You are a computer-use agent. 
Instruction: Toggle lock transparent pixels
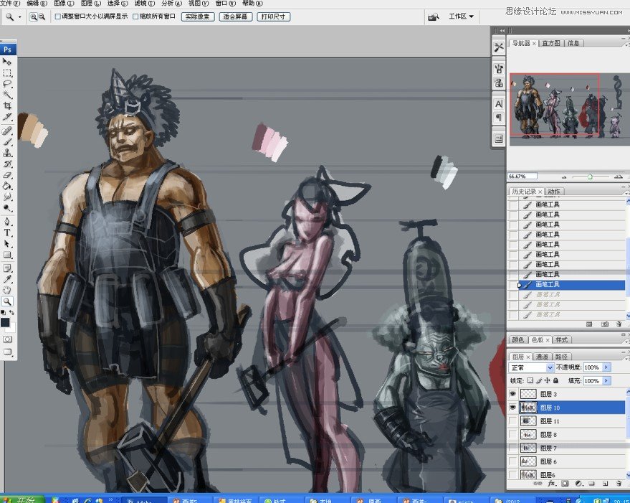point(530,380)
